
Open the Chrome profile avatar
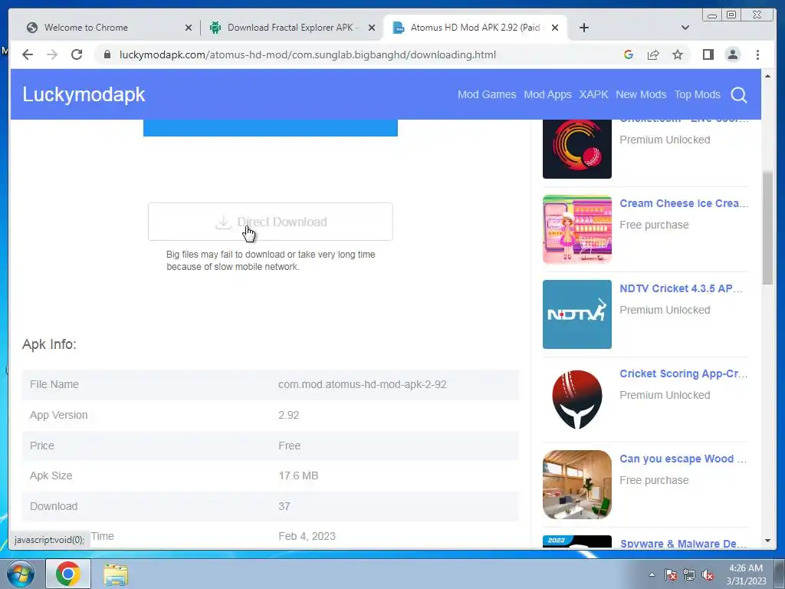tap(733, 54)
